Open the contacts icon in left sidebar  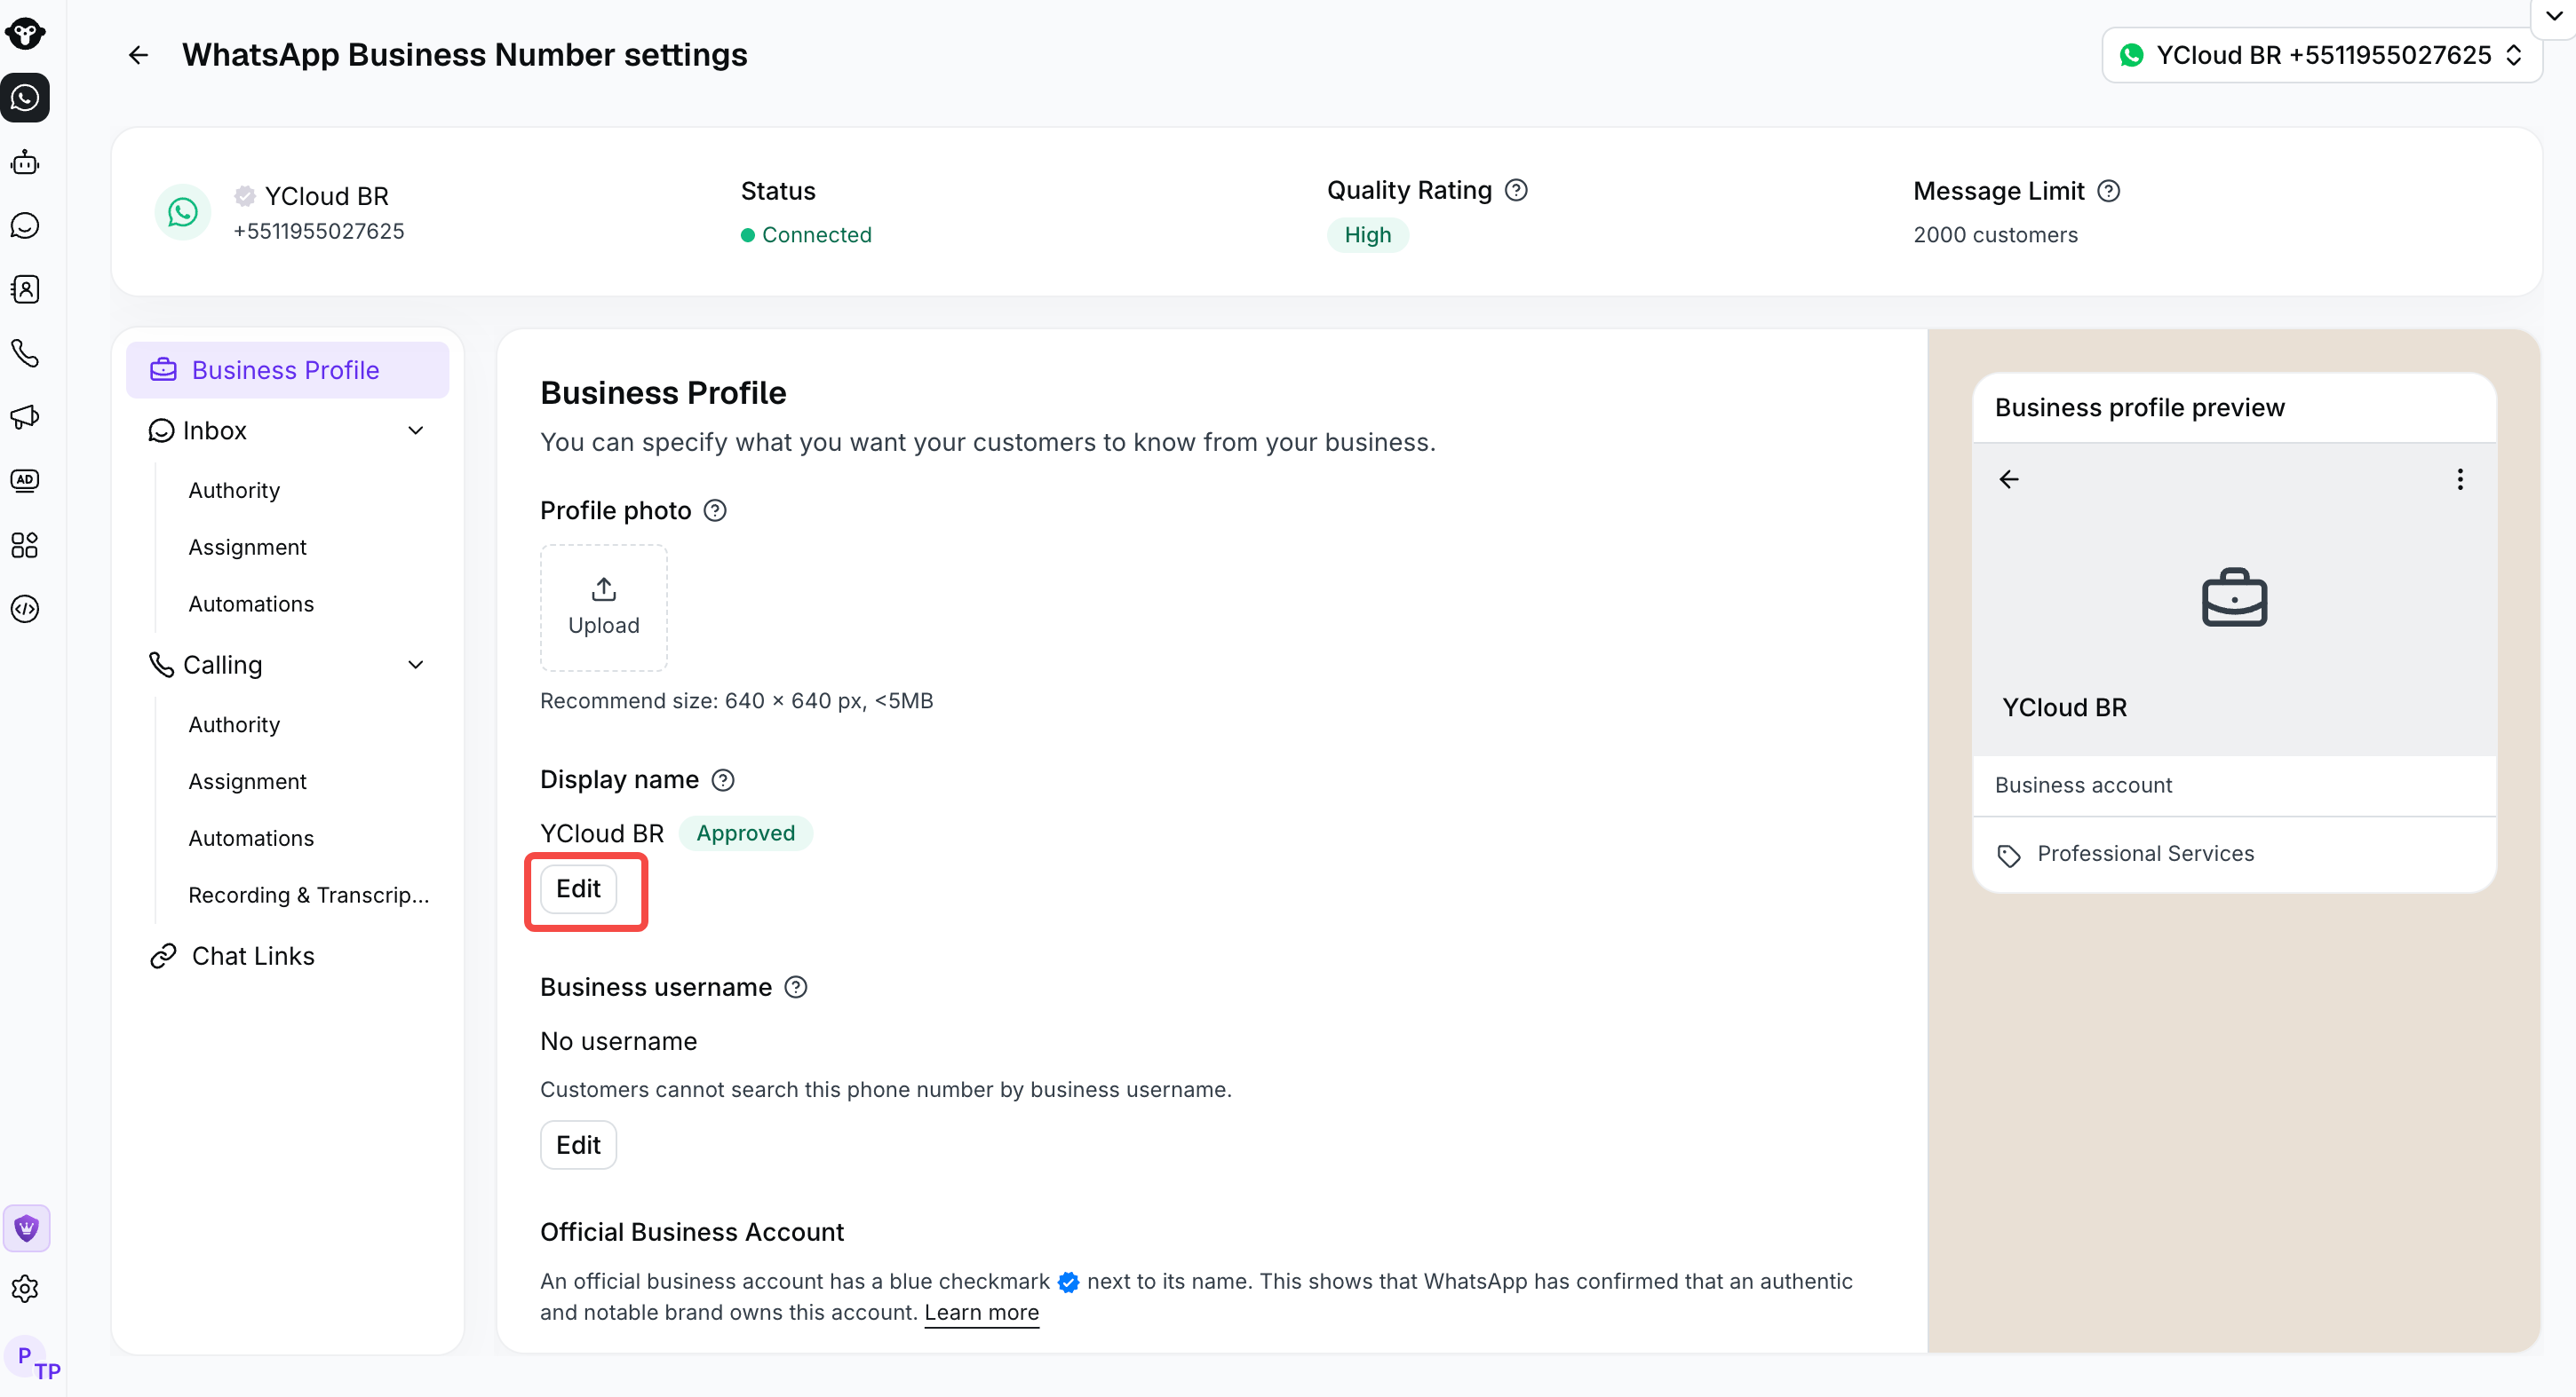coord(25,290)
